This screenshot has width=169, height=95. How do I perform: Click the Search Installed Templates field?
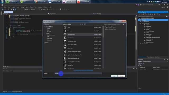coord(113,25)
